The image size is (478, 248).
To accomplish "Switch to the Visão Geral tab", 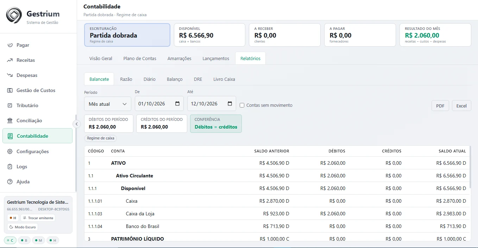I will 101,58.
